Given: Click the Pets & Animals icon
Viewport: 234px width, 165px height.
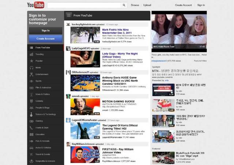Looking at the screenshot, I should [31, 141].
